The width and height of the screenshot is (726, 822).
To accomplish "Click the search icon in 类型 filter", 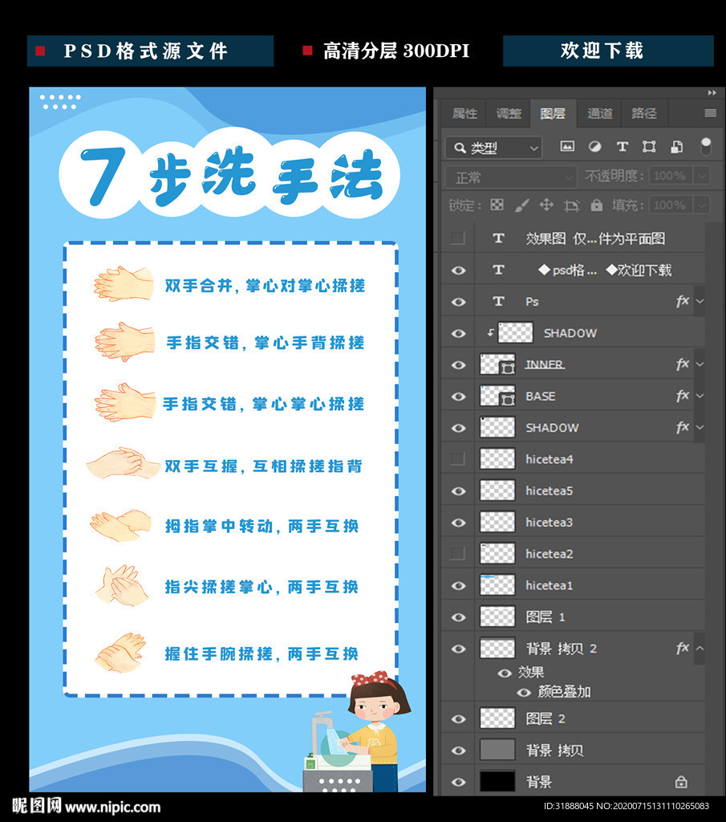I will click(460, 148).
